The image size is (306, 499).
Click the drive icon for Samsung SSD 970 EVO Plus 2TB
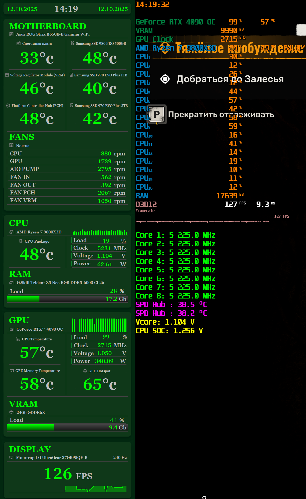coord(72,105)
